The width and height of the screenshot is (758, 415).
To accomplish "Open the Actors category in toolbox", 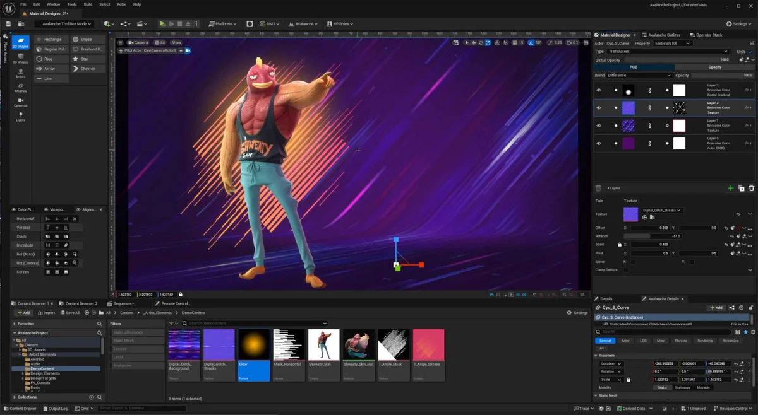I will click(x=20, y=73).
